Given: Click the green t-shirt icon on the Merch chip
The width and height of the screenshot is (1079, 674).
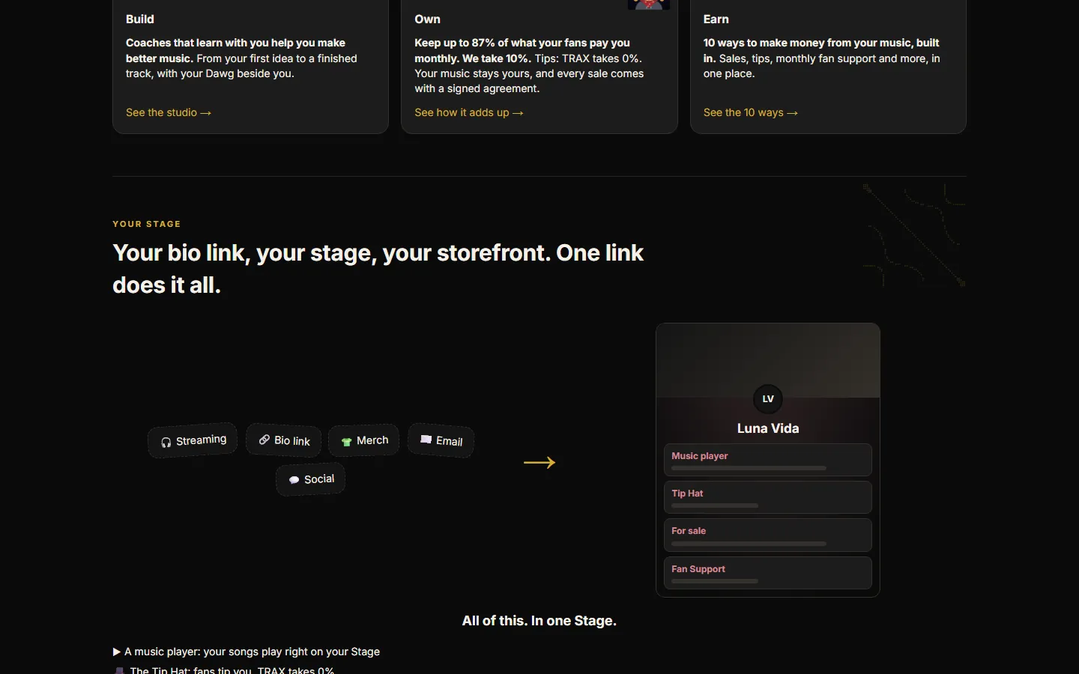Looking at the screenshot, I should [x=346, y=441].
